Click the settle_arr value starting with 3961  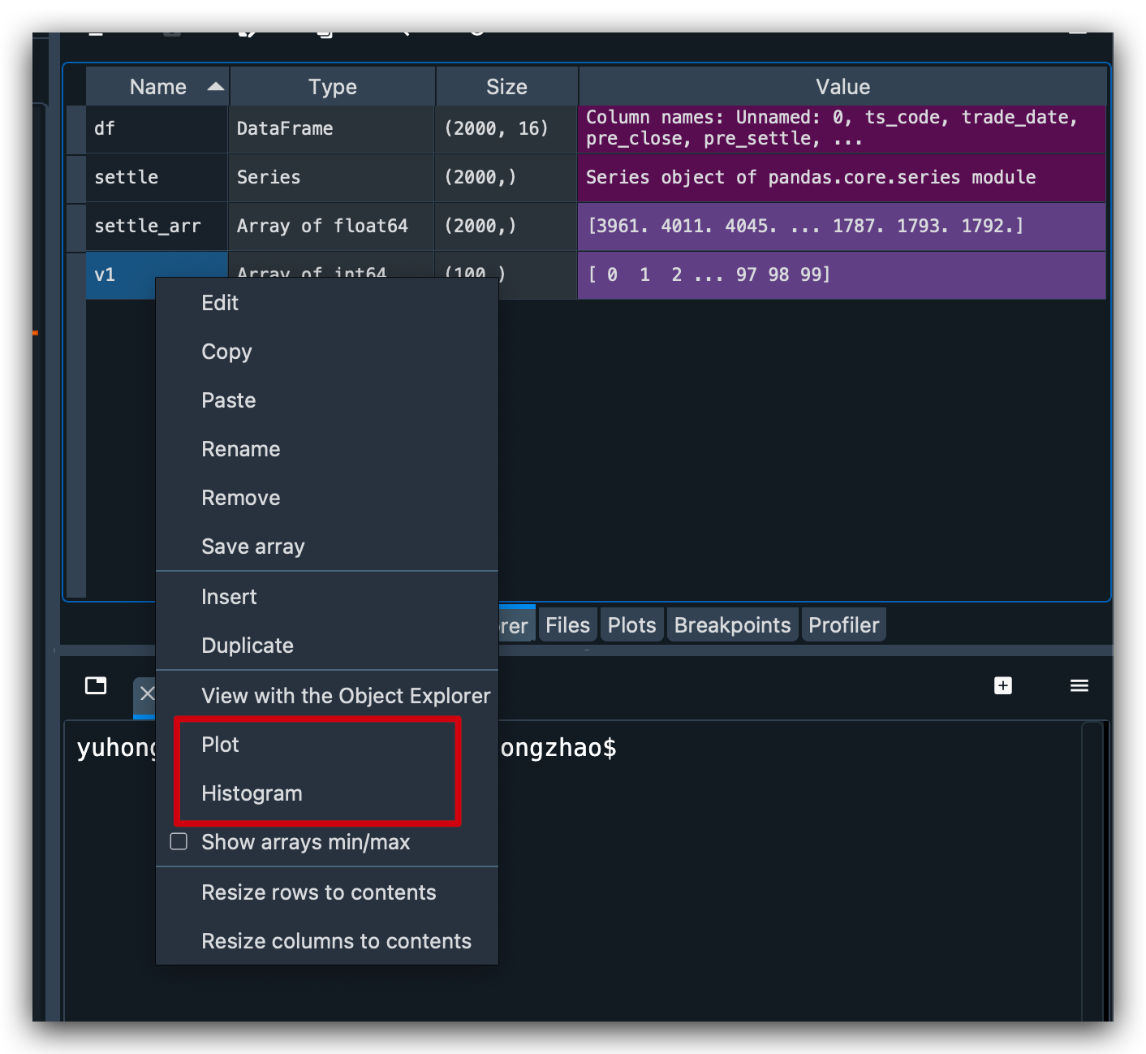coord(842,226)
